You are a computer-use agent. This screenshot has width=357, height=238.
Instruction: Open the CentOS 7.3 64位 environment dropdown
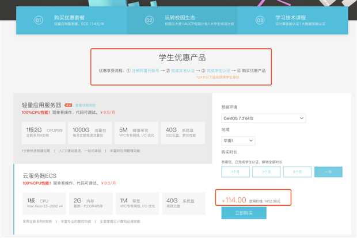click(263, 118)
